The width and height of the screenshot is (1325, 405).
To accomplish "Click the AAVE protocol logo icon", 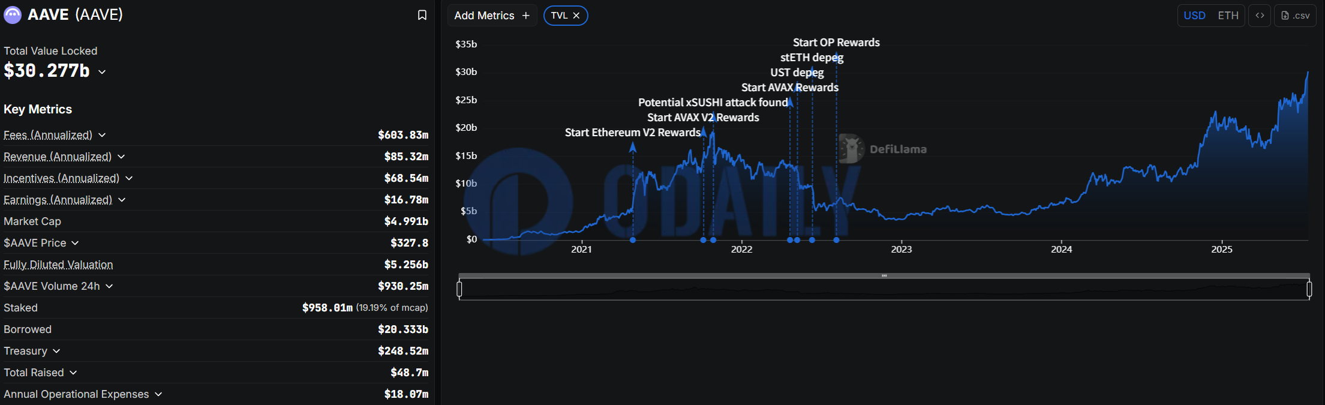I will coord(12,15).
